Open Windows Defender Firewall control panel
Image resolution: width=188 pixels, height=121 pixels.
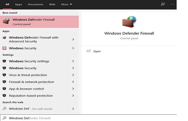(x=97, y=51)
